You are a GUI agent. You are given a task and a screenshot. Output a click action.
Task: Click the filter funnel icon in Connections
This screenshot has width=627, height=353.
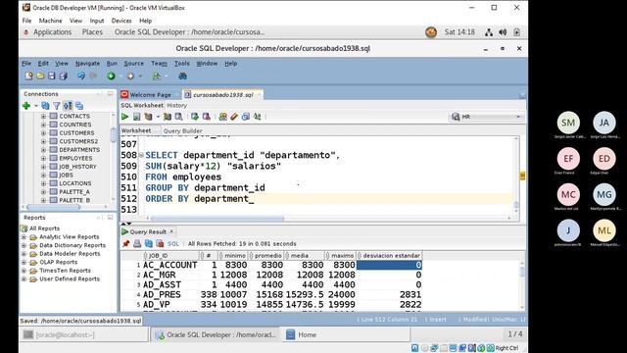point(57,106)
